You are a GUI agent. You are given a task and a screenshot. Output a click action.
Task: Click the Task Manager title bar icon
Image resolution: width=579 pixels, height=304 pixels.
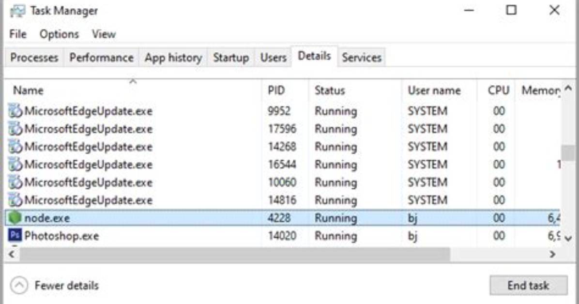(18, 11)
